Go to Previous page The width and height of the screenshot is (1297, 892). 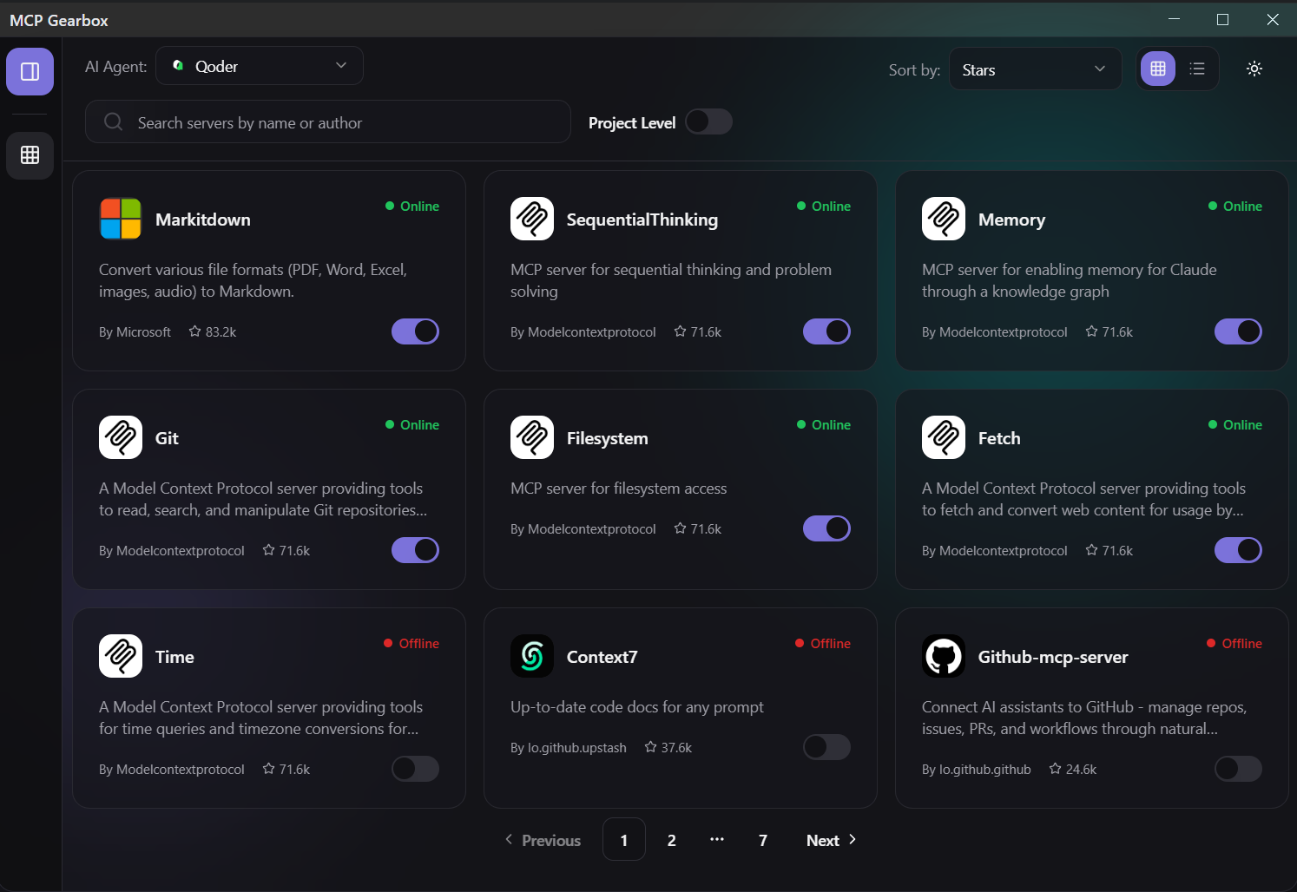543,840
